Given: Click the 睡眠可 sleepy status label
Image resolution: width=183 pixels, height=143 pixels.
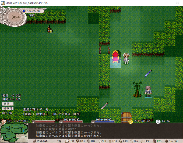Looking at the screenshot, I should click(8, 108).
